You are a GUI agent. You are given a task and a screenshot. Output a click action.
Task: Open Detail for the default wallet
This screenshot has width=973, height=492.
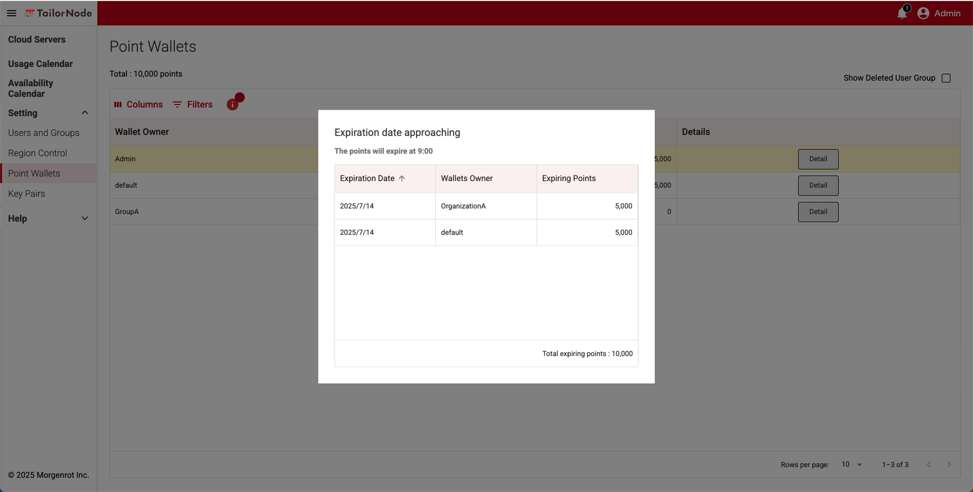tap(818, 186)
